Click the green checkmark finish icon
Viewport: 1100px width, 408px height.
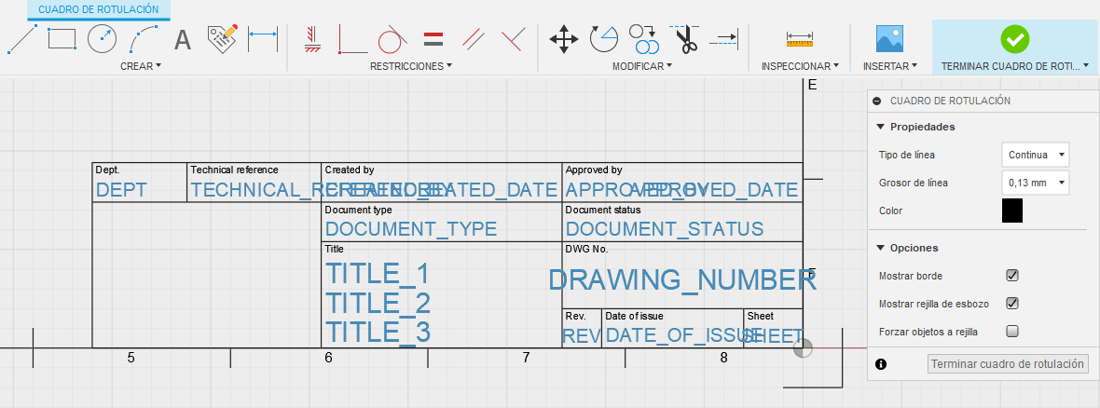1014,39
